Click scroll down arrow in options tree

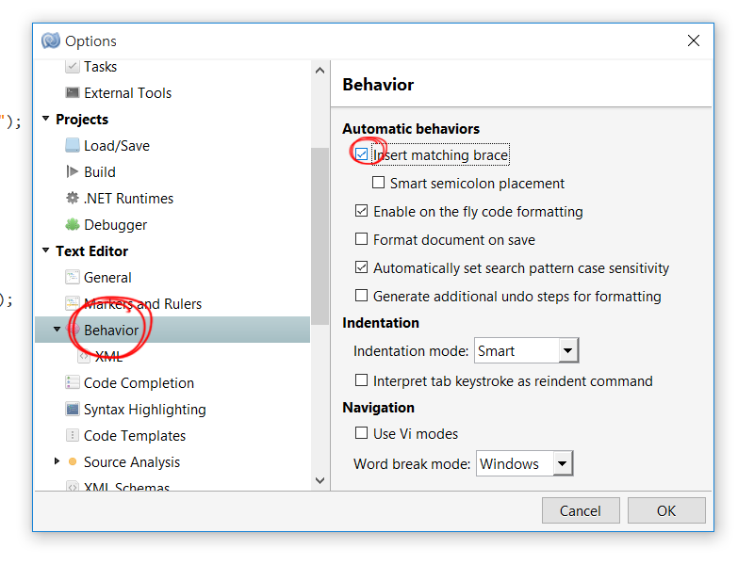[320, 480]
